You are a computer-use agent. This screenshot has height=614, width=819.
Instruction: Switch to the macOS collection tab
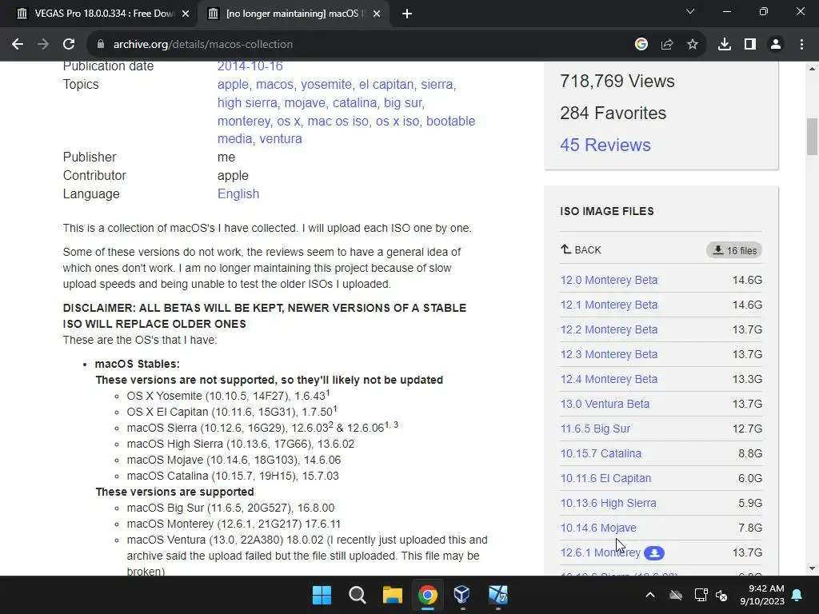point(295,14)
